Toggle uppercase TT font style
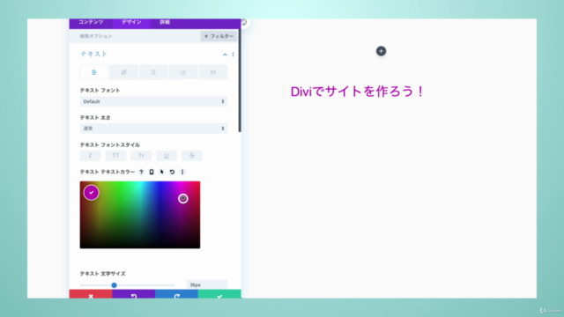 pos(115,155)
